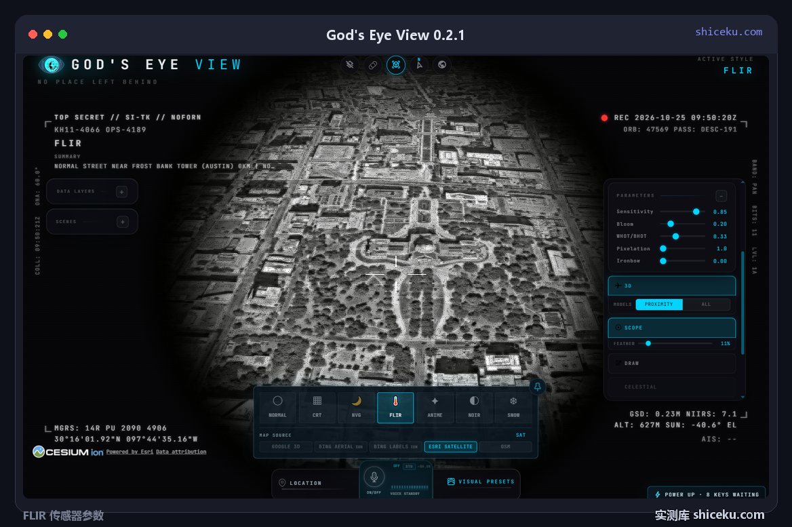The image size is (792, 527).
Task: Click the link/chain icon in top toolbar
Action: [x=373, y=64]
